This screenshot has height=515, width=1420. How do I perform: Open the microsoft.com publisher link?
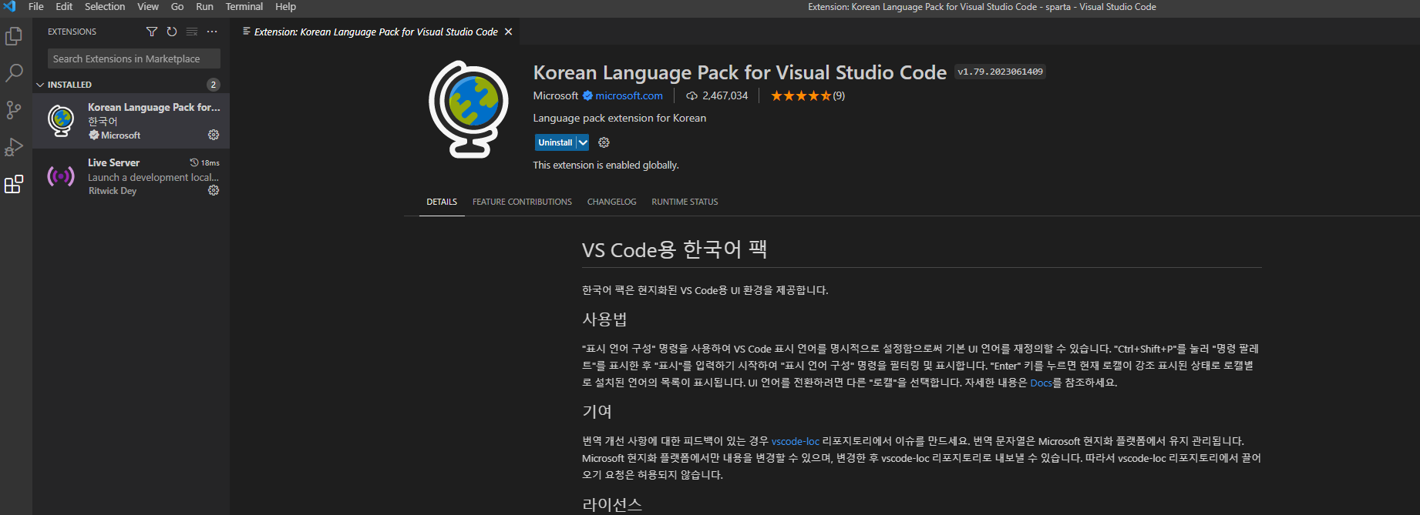tap(629, 95)
